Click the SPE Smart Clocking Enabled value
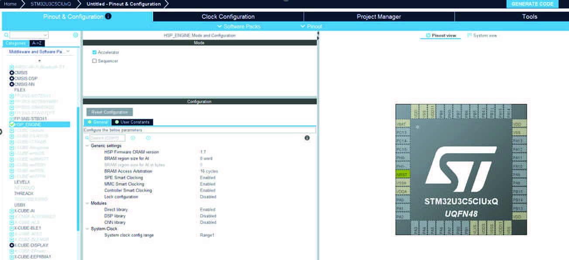The width and height of the screenshot is (569, 260). (x=208, y=178)
